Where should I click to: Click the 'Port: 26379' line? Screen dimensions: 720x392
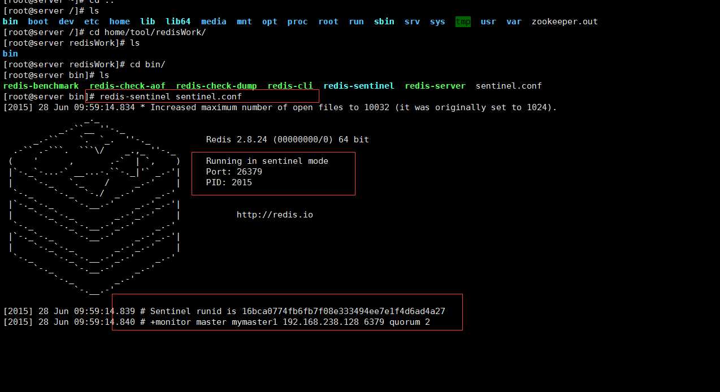234,172
